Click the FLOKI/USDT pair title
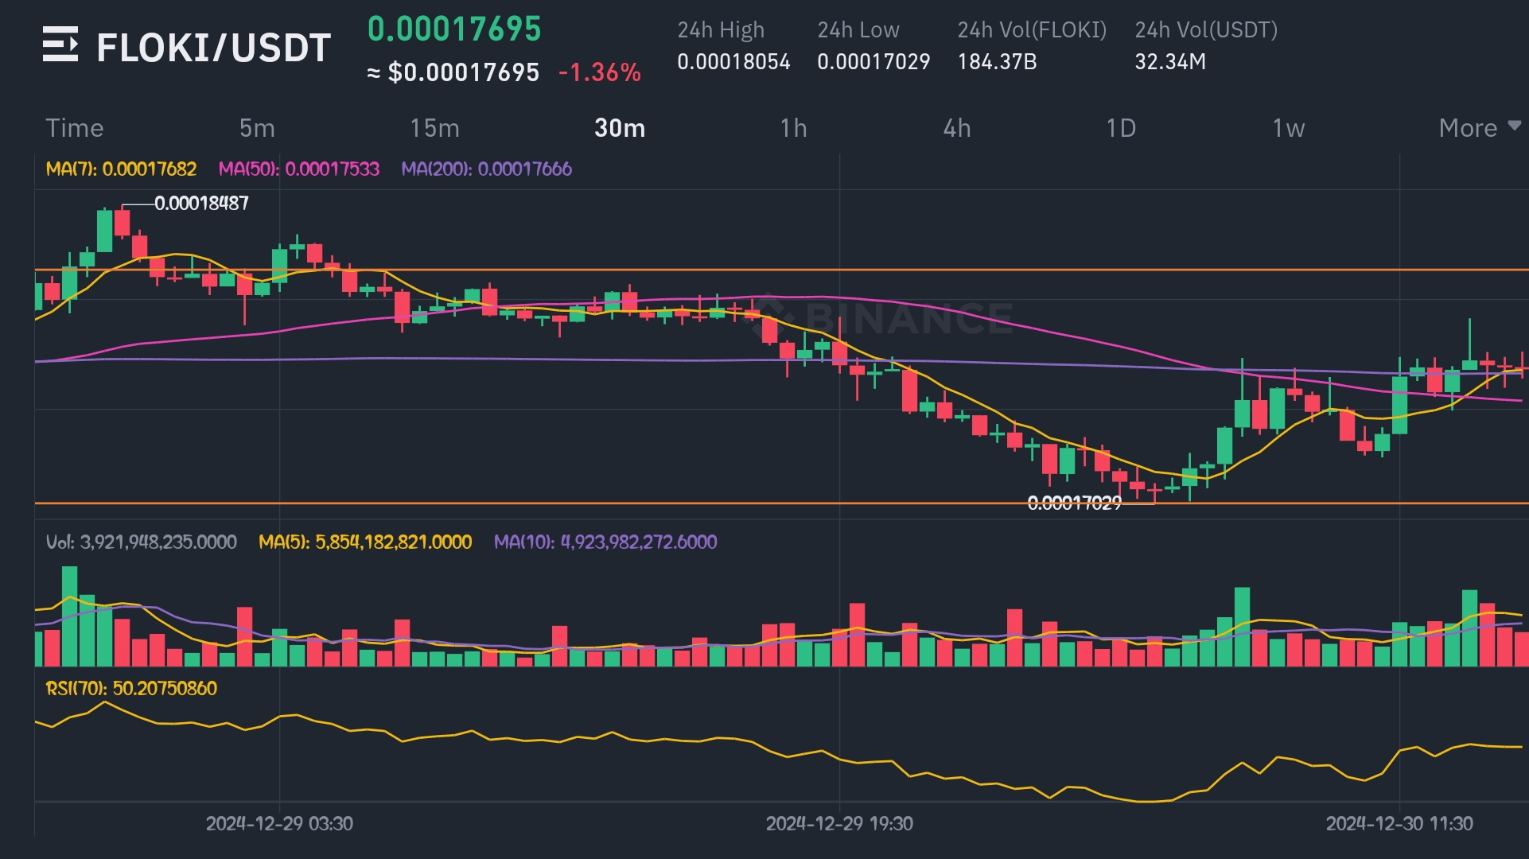 (x=213, y=48)
